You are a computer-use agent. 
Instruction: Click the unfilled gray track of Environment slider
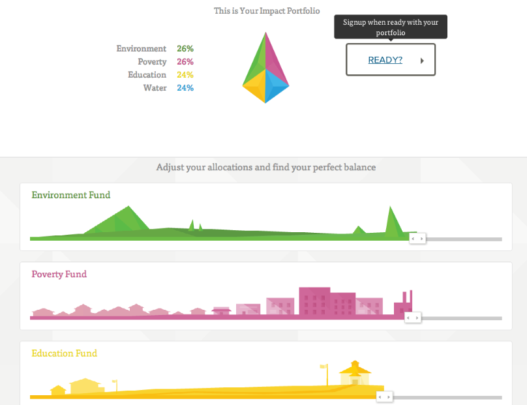point(463,239)
